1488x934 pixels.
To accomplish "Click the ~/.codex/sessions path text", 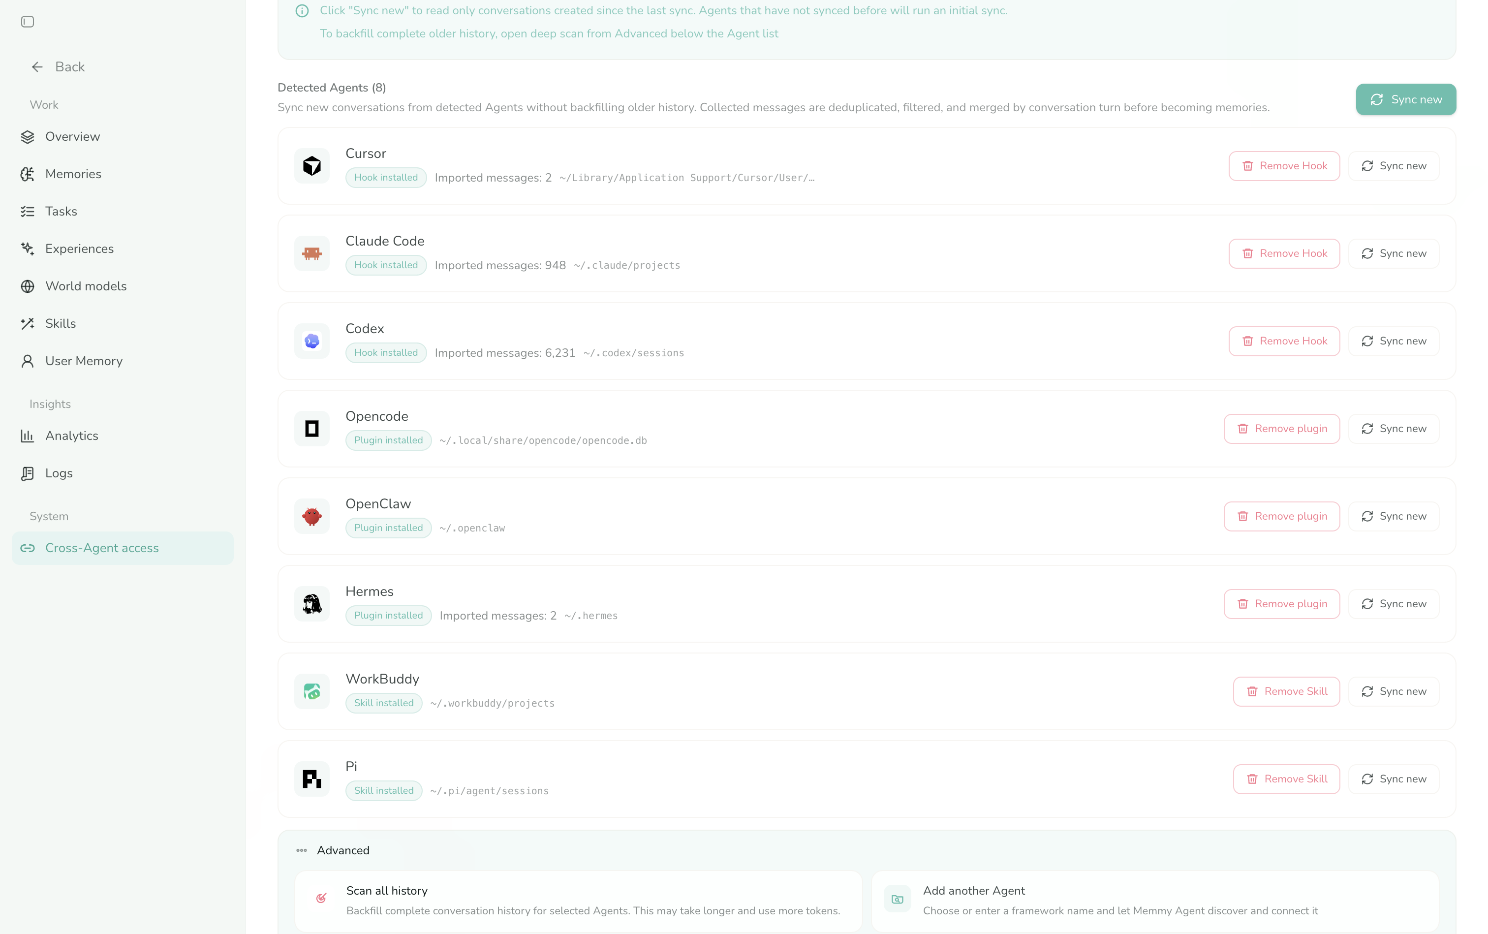I will click(x=634, y=353).
